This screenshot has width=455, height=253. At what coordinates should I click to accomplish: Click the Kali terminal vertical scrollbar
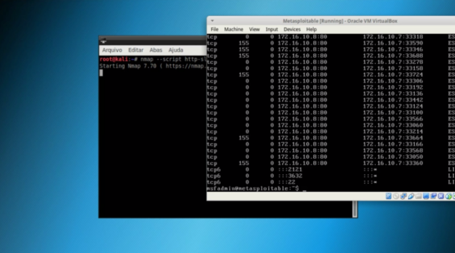coord(354,209)
